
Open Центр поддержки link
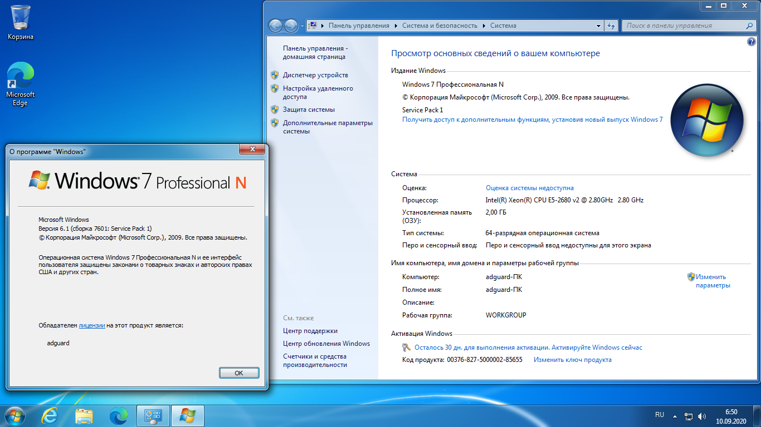pyautogui.click(x=310, y=331)
